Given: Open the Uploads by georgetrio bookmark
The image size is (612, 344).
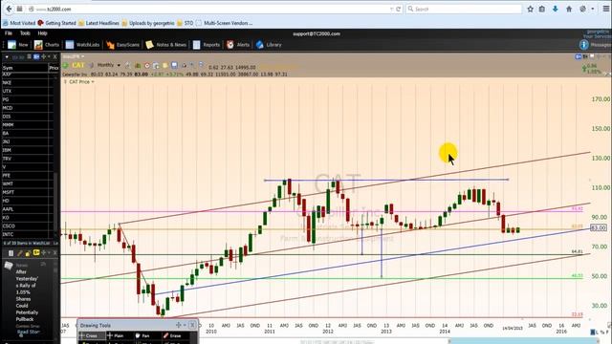Looking at the screenshot, I should point(148,23).
